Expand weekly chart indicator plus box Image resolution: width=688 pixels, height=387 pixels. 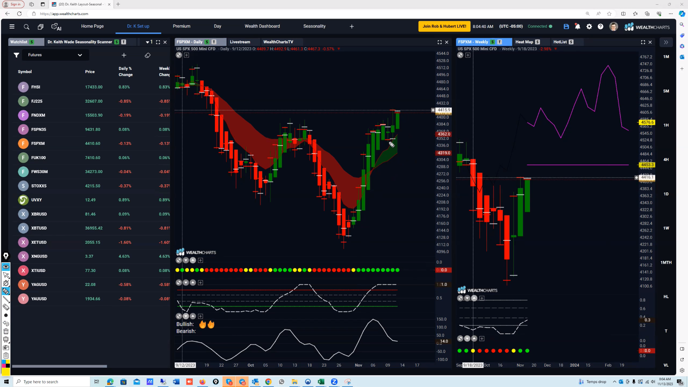(x=468, y=55)
